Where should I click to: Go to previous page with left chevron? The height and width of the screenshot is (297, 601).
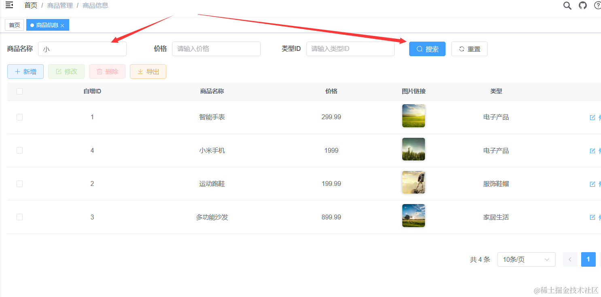[x=570, y=259]
